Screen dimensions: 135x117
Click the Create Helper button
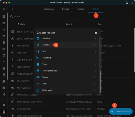tap(121, 112)
